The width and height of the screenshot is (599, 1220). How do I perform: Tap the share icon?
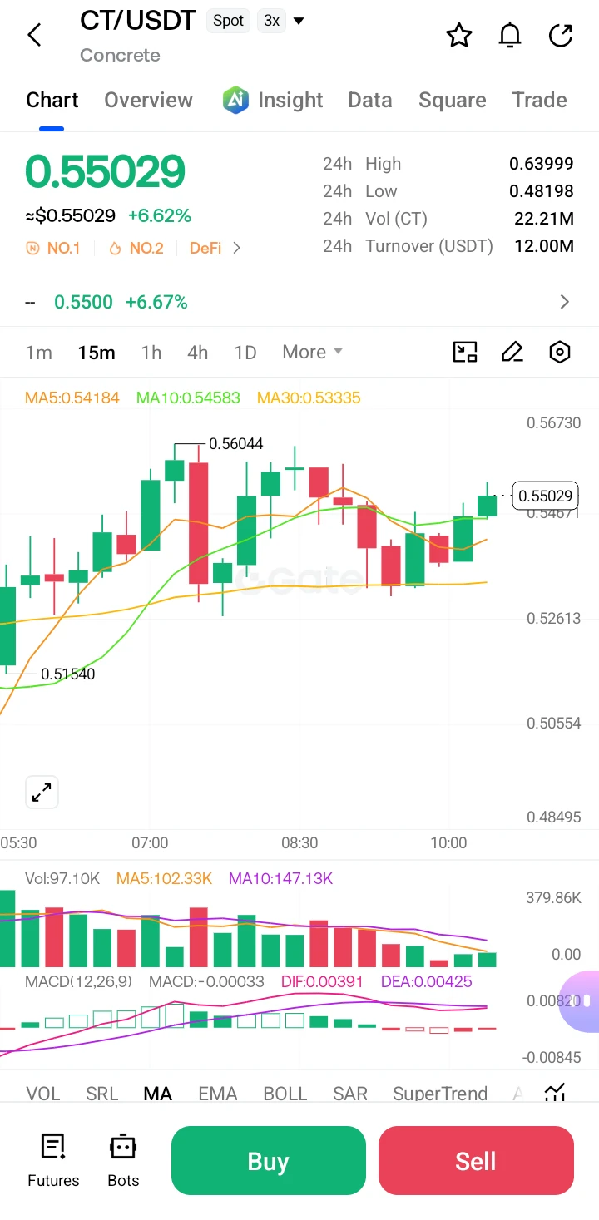[x=562, y=35]
